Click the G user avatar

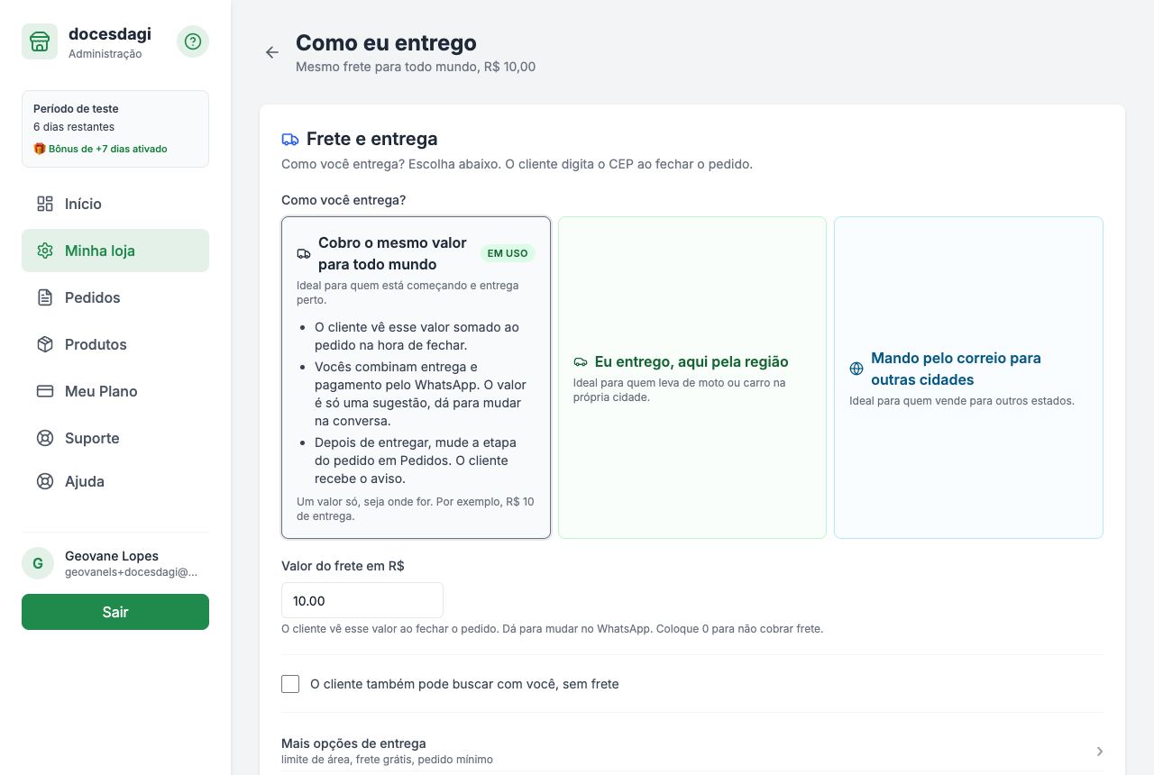(38, 563)
